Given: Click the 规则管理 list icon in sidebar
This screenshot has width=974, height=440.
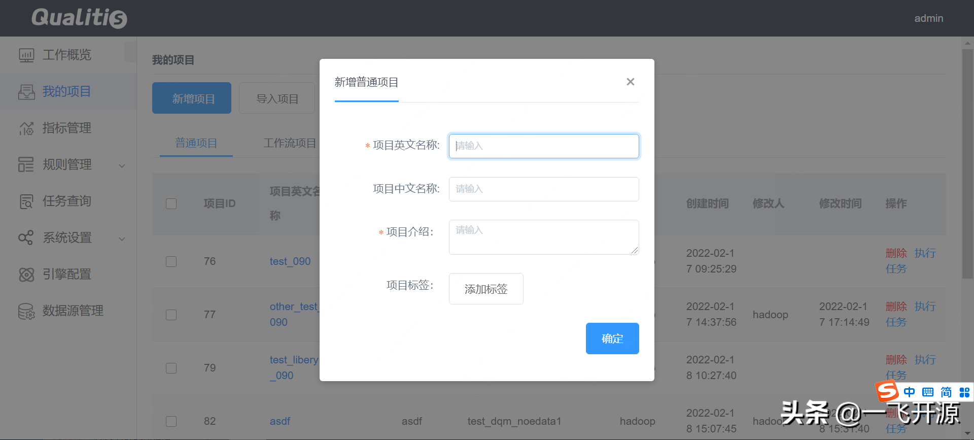Looking at the screenshot, I should coord(26,164).
